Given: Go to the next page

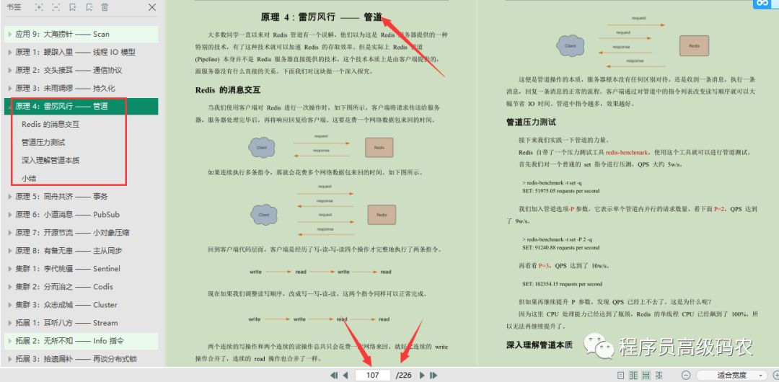Looking at the screenshot, I should [x=422, y=375].
